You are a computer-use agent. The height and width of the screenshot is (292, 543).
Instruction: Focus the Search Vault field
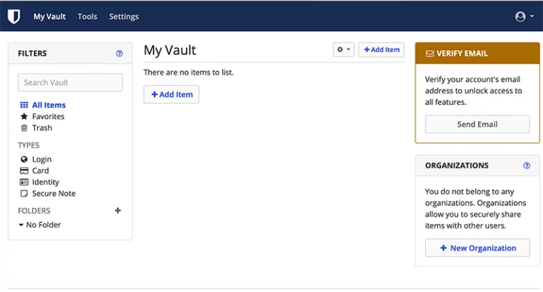point(70,83)
